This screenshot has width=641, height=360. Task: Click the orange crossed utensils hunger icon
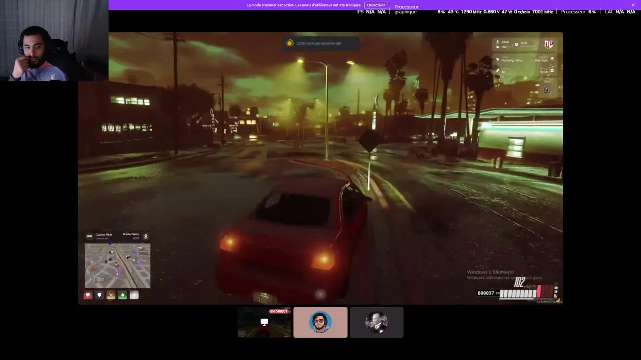point(111,295)
